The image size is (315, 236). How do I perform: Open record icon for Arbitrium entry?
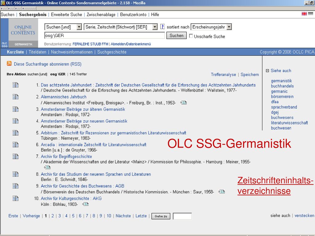tap(15, 133)
